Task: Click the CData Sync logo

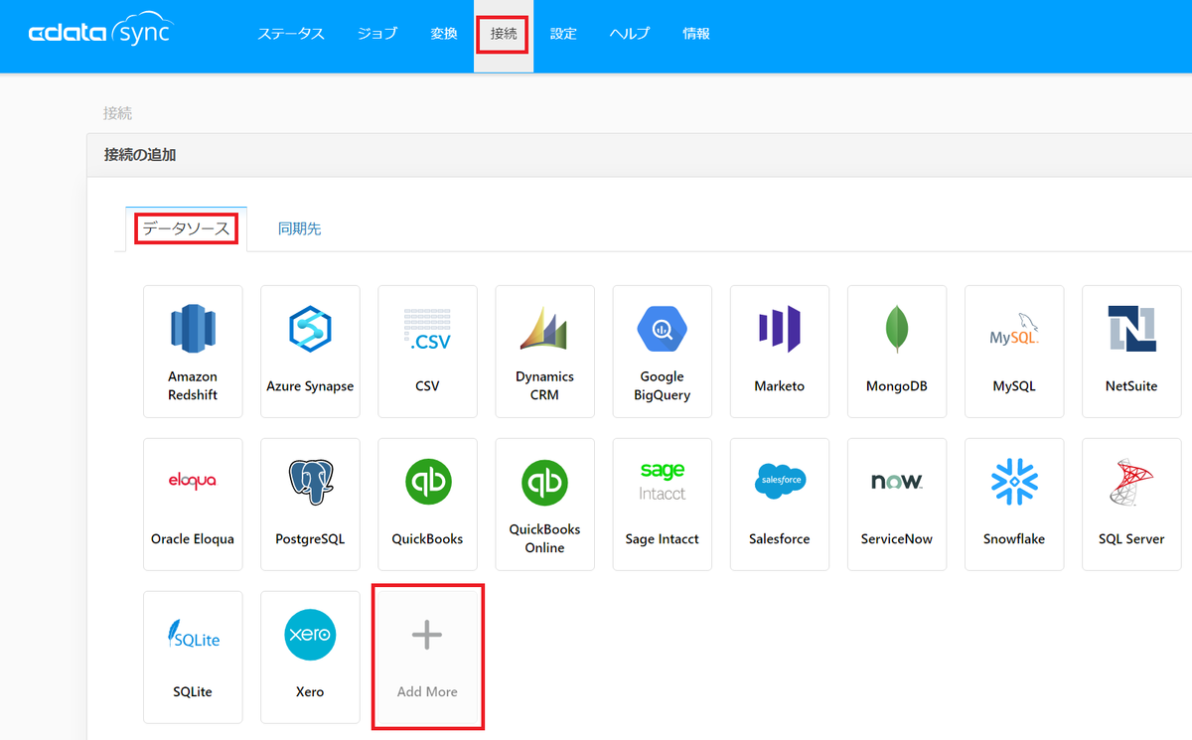Action: [99, 32]
